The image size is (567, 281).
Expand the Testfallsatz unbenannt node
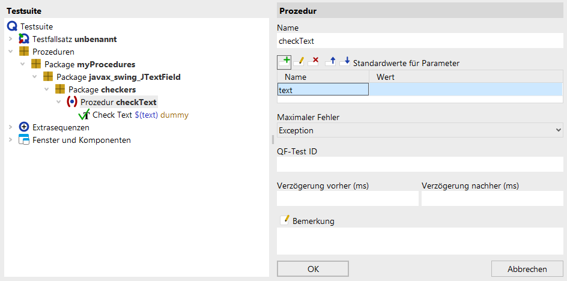(x=10, y=38)
